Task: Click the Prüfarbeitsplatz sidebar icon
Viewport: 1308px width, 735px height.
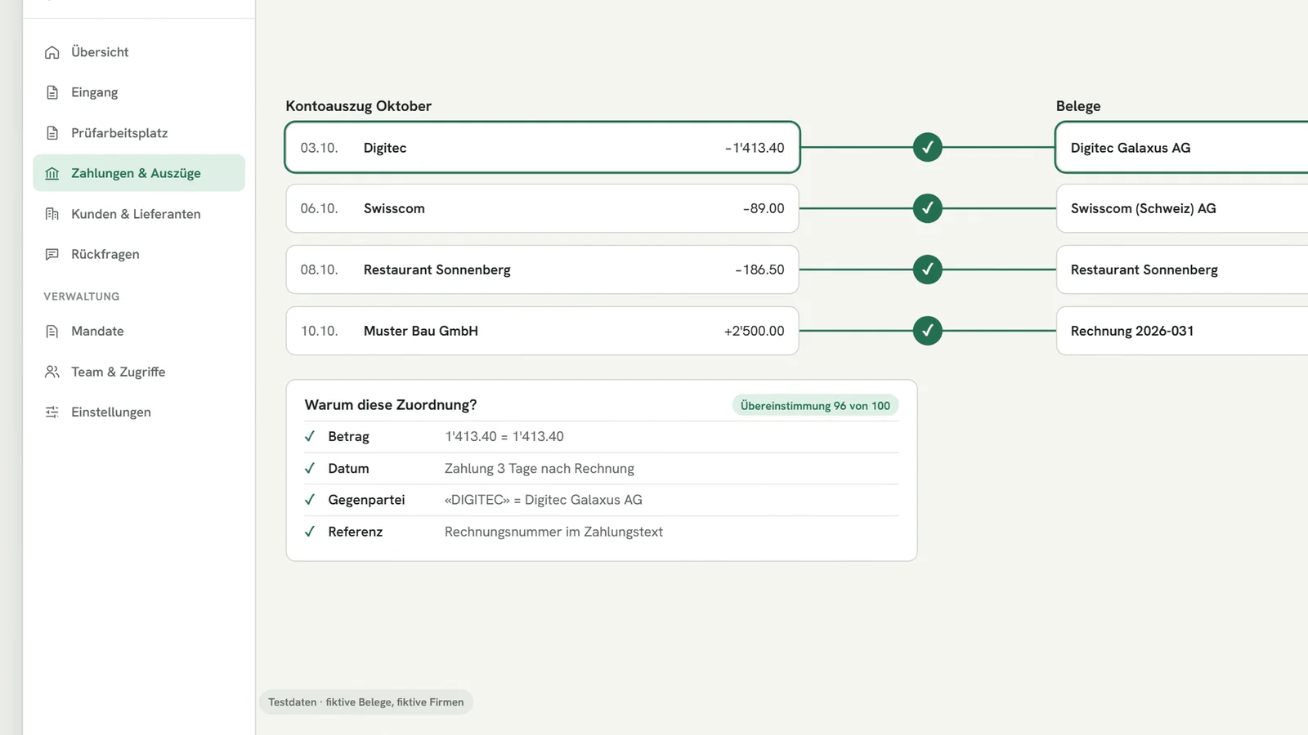Action: [52, 133]
